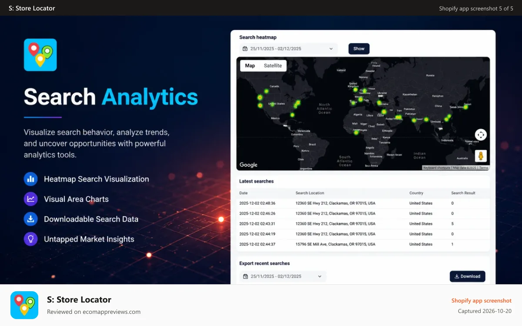
Task: Click the search result value 5
Action: pos(452,224)
